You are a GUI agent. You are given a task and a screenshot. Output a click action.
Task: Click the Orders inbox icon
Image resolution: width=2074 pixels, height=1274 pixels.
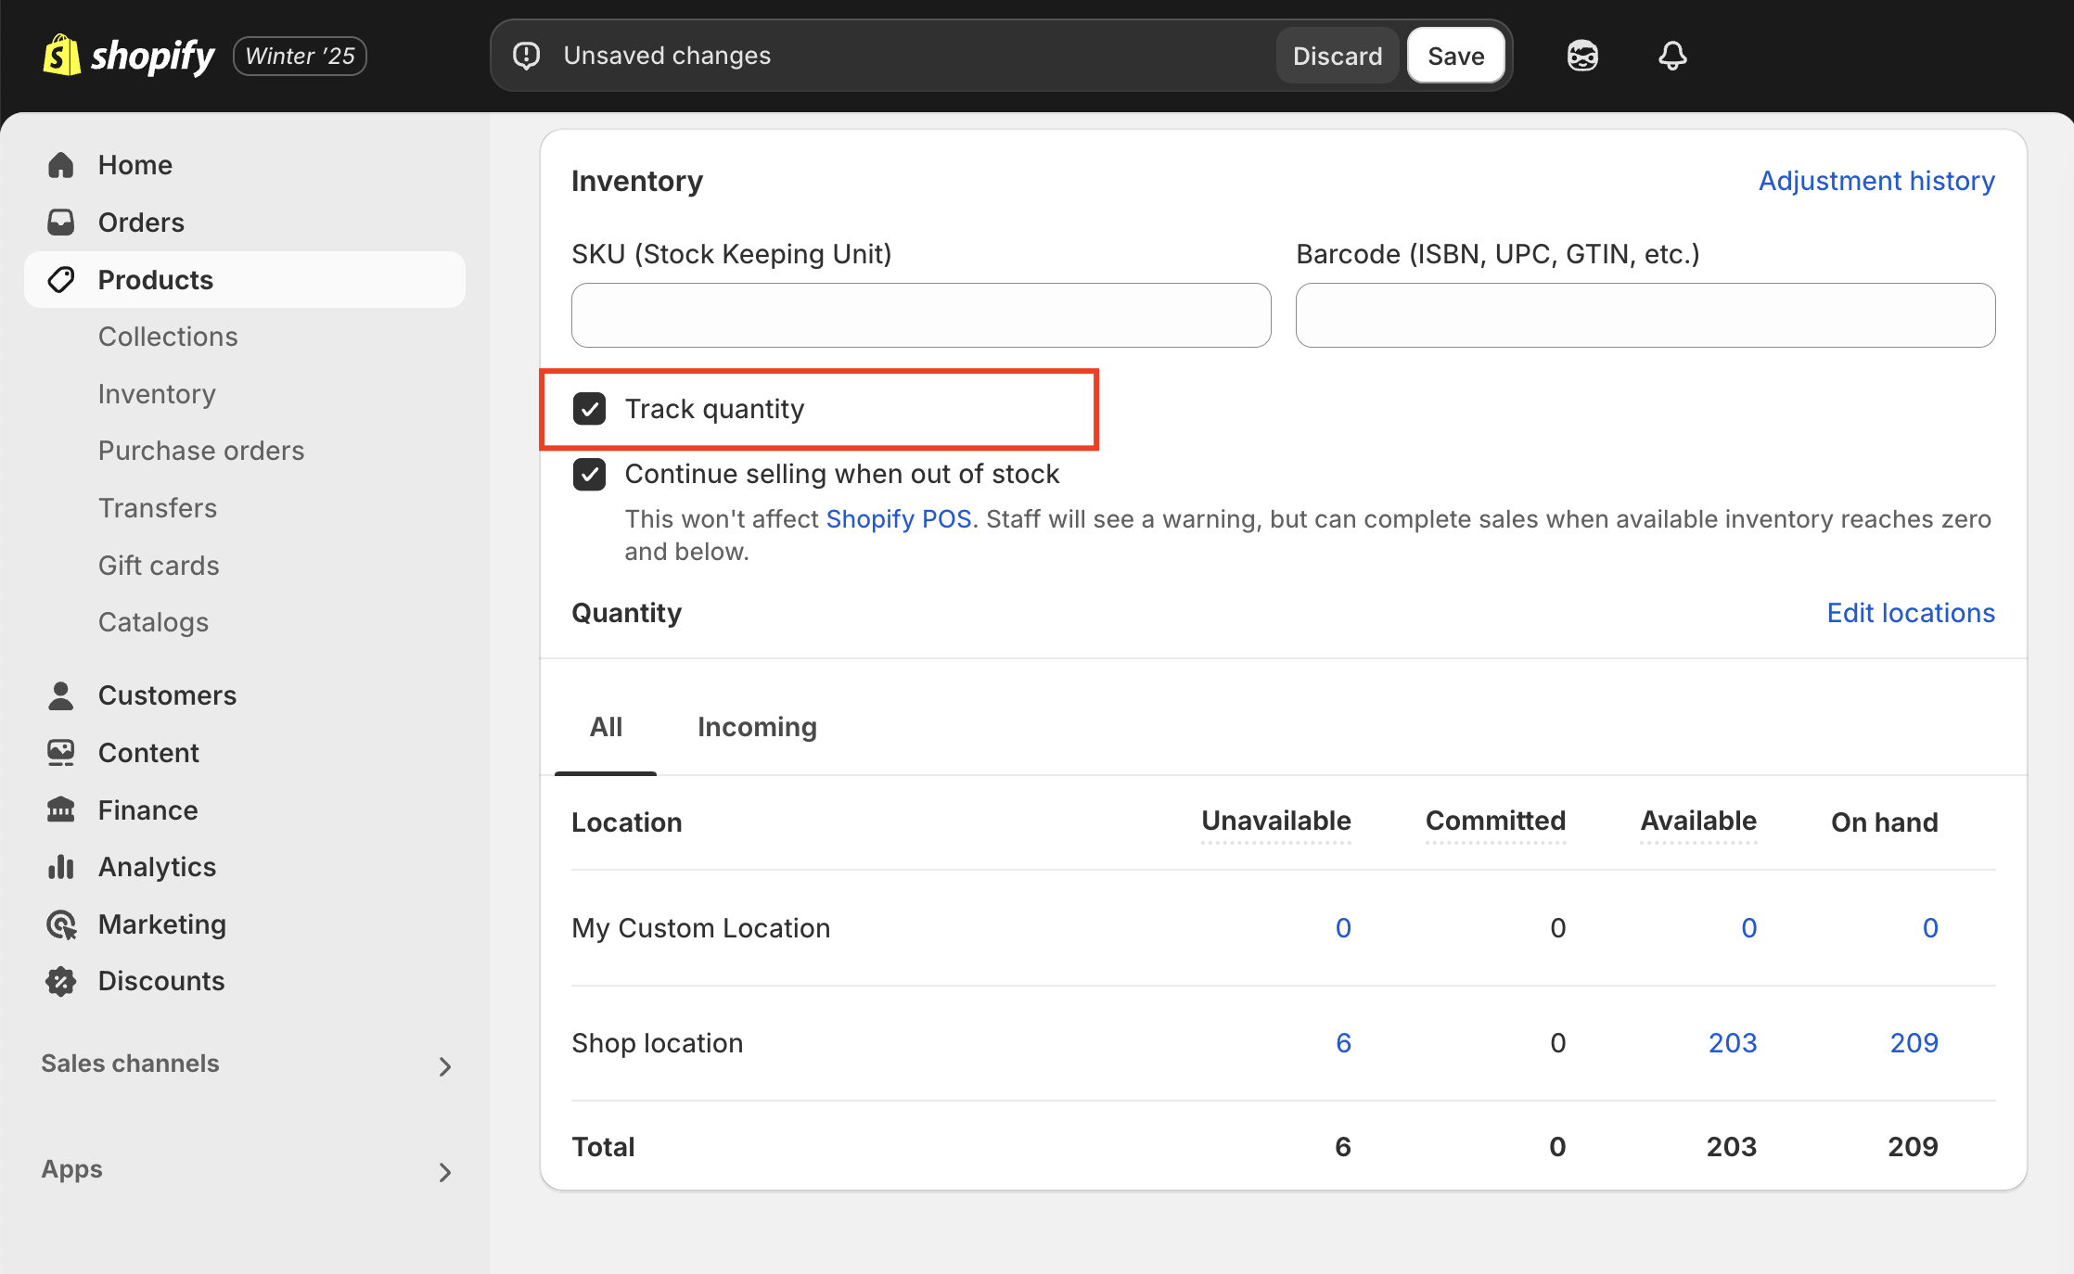click(61, 223)
